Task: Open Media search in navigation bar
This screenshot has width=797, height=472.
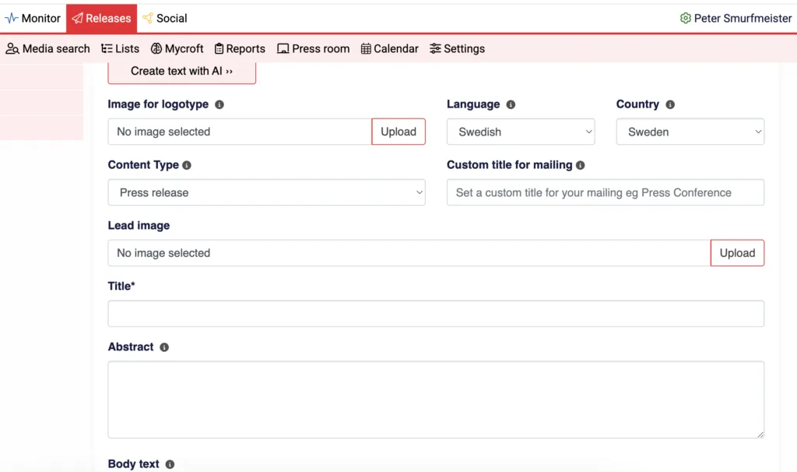Action: coord(48,48)
